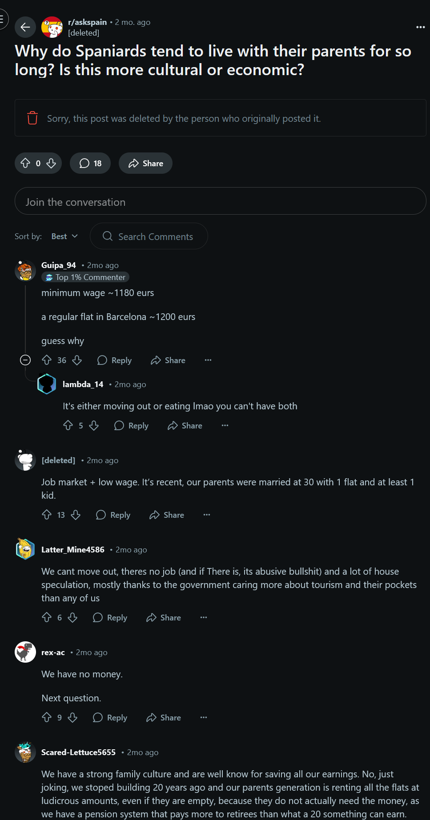
Task: View Scared-Lettuce5655's user profile
Action: [78, 752]
